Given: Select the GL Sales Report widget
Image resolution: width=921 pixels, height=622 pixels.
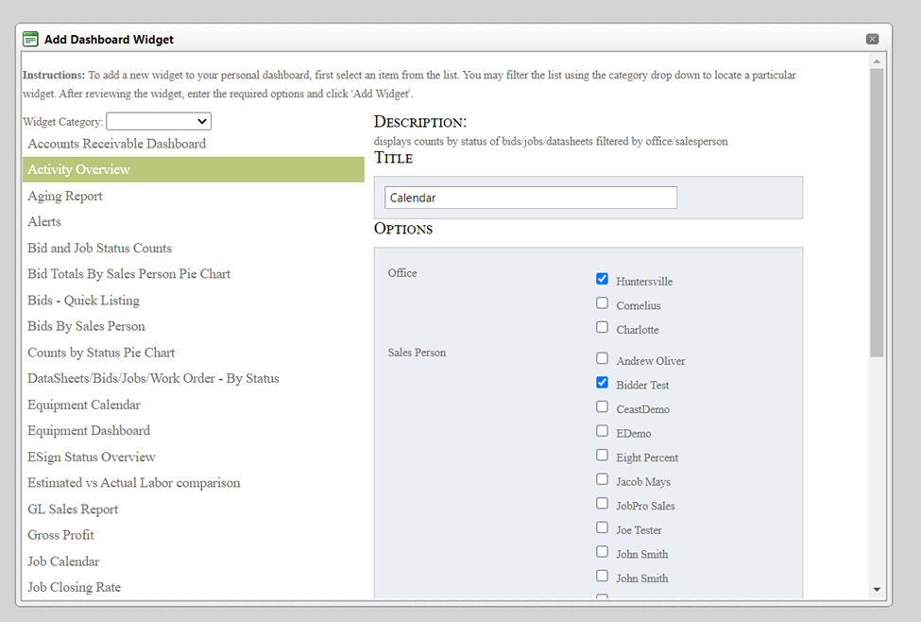Looking at the screenshot, I should click(x=73, y=509).
